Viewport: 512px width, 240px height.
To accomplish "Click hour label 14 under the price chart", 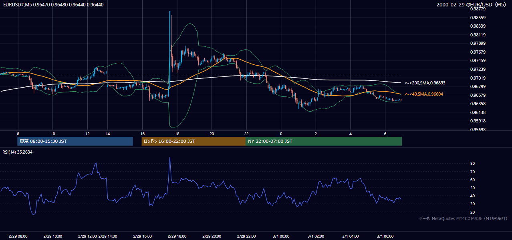I will click(107, 134).
